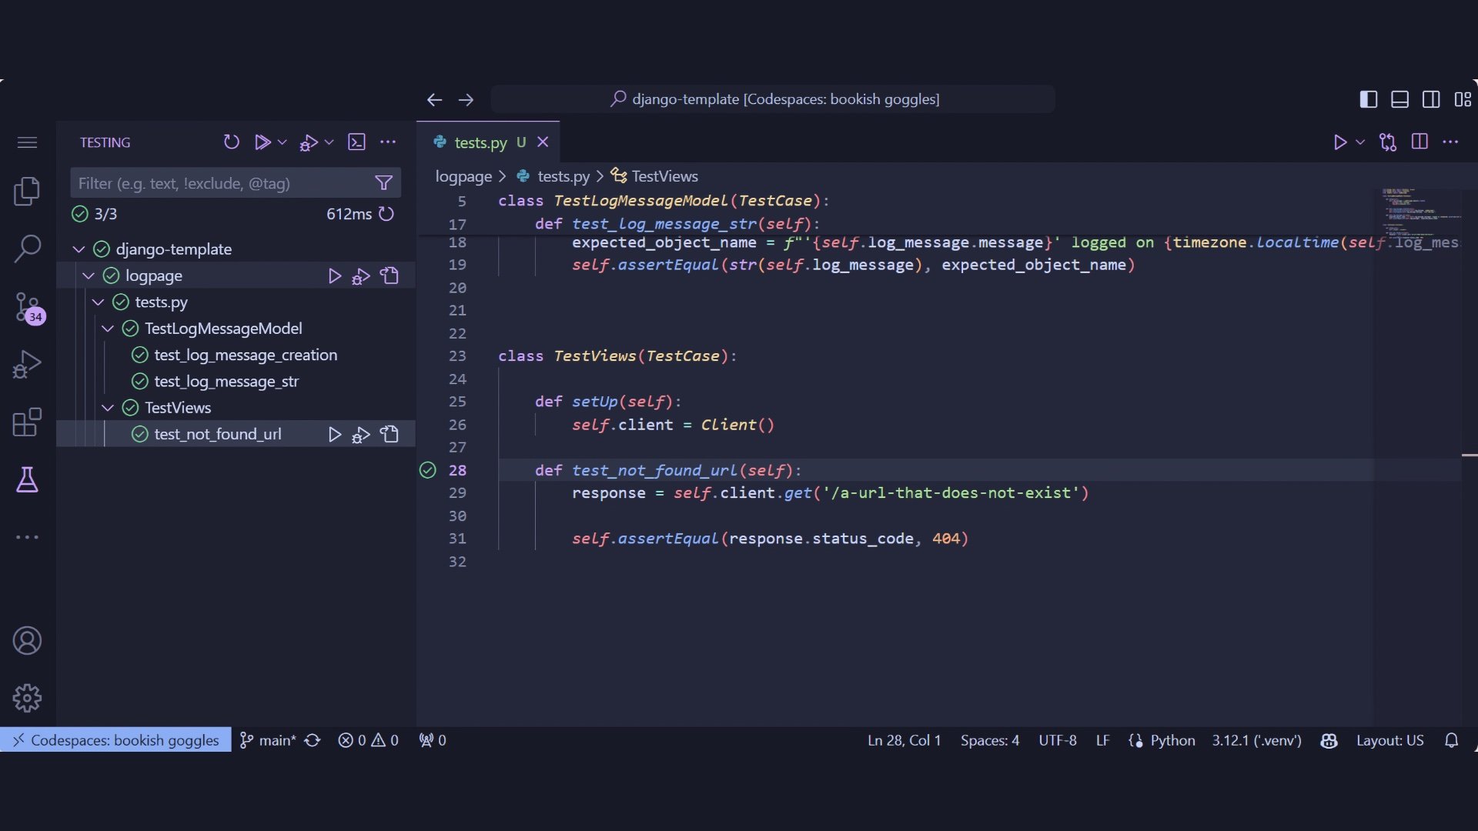The height and width of the screenshot is (831, 1478).
Task: Toggle the primary side bar
Action: pos(1369,99)
